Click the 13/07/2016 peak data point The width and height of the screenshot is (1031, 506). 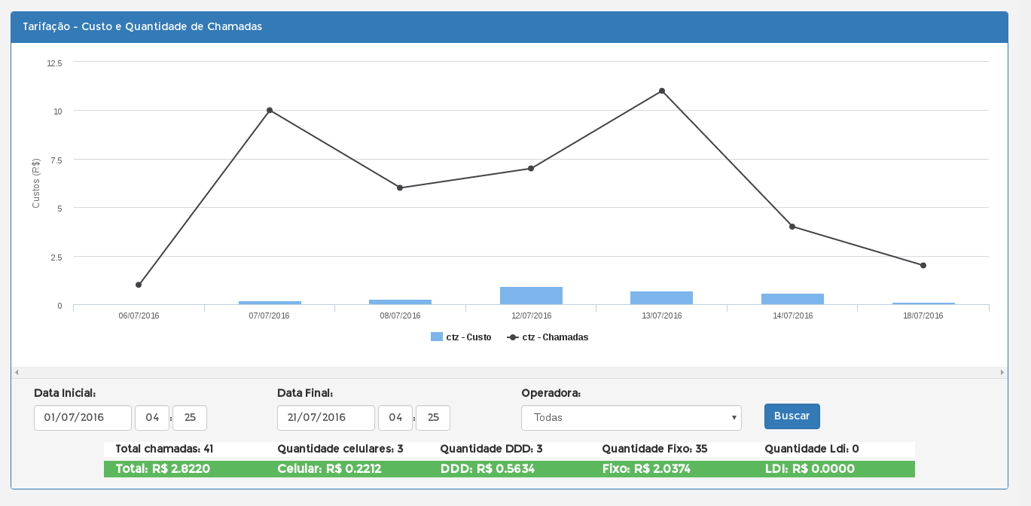[x=662, y=91]
